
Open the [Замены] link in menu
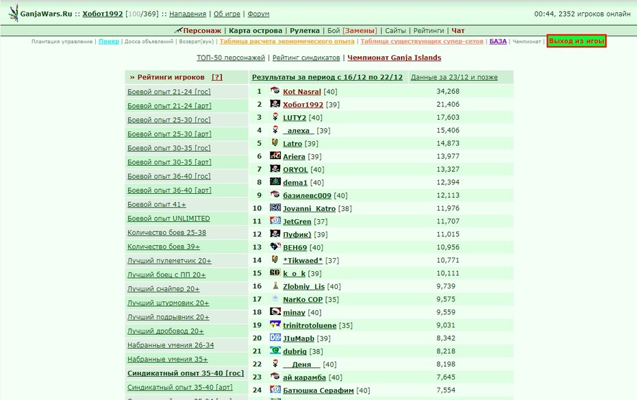pyautogui.click(x=360, y=30)
